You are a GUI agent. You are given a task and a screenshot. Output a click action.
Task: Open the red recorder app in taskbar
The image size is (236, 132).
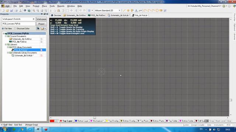point(46,129)
